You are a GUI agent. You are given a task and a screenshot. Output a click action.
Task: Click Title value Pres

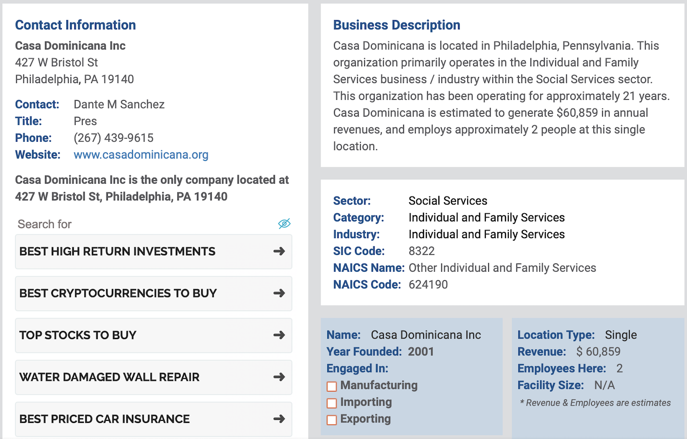click(85, 121)
